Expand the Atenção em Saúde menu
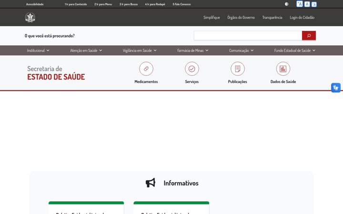The height and width of the screenshot is (214, 343). (x=86, y=50)
